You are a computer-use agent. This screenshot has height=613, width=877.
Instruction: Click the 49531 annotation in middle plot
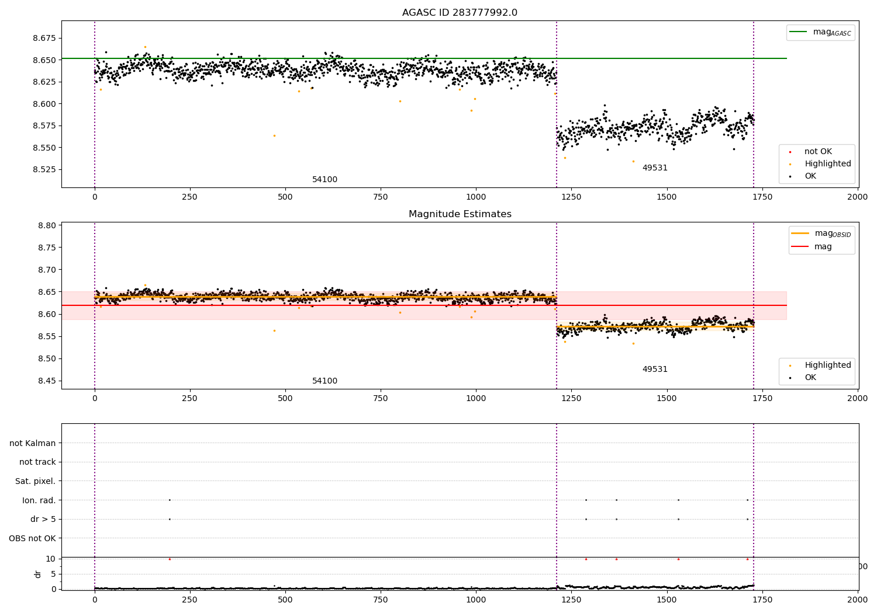[x=655, y=370]
